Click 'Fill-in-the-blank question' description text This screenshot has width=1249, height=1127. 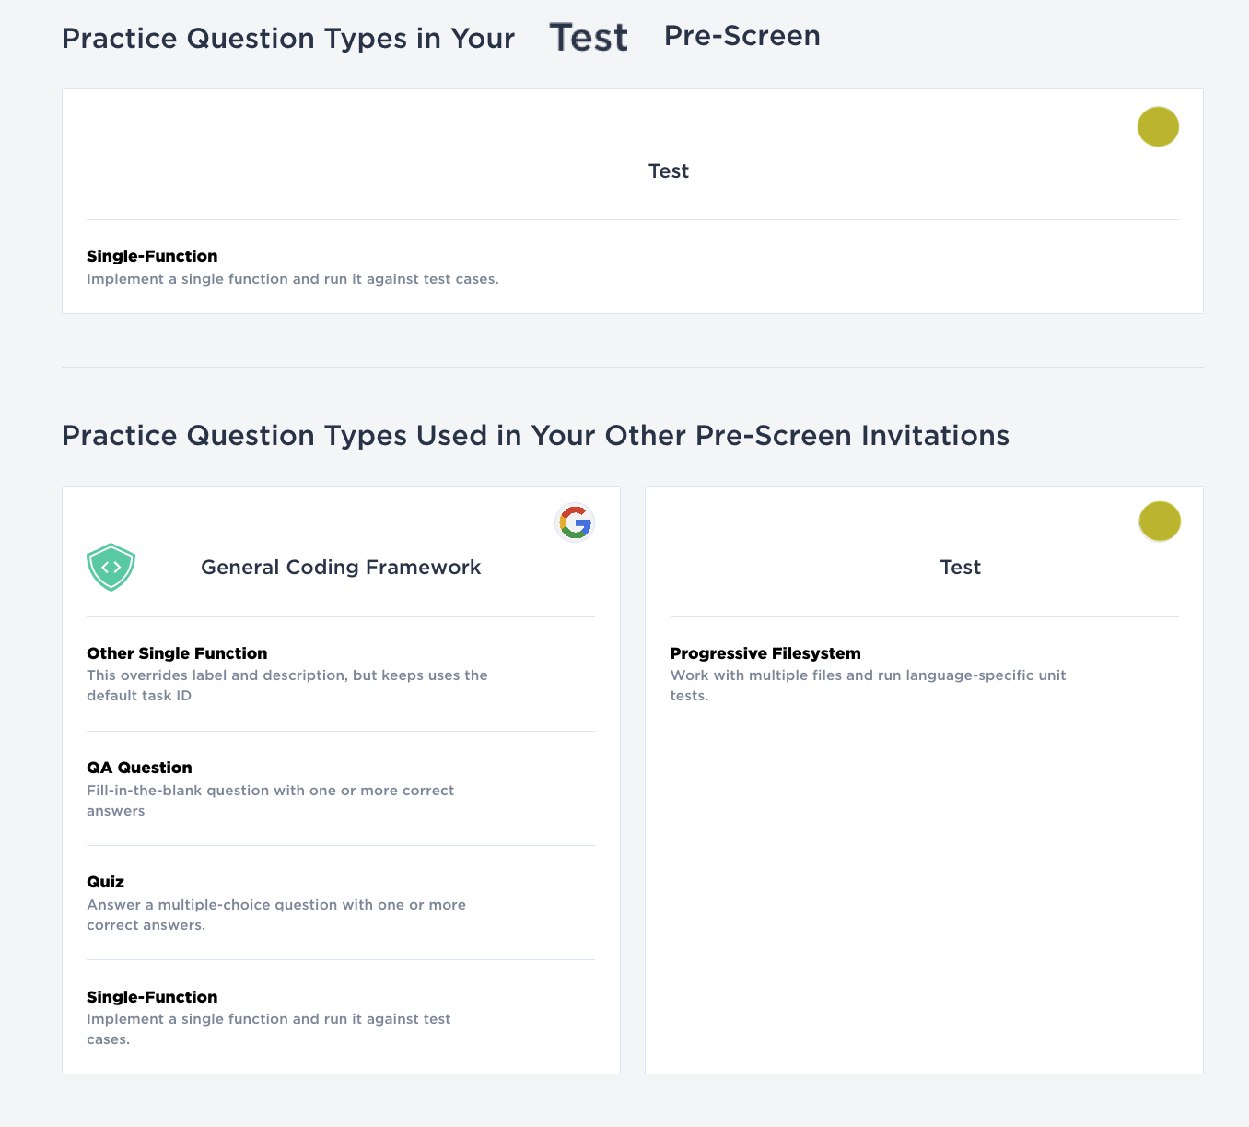271,801
